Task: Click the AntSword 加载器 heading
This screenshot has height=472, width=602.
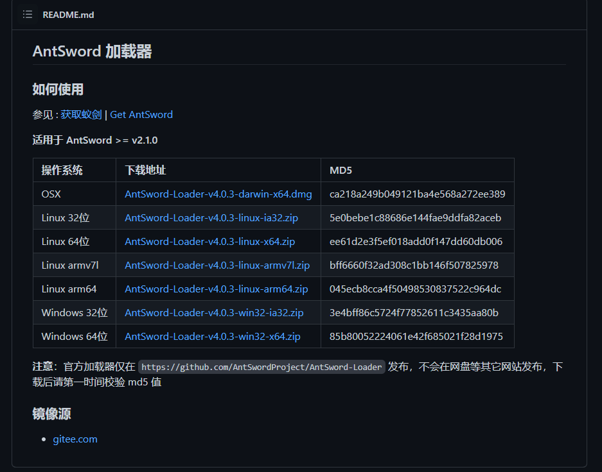Action: (92, 51)
